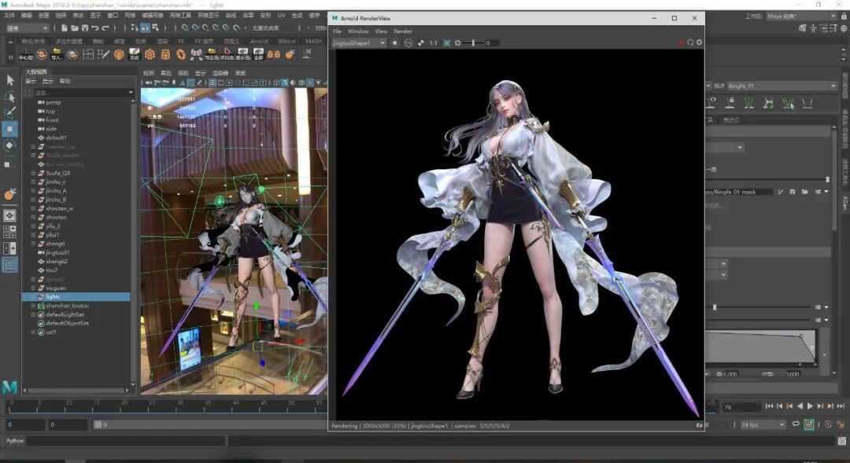The width and height of the screenshot is (850, 463).
Task: Click the Undo arrow in Maya toolbar
Action: click(94, 28)
